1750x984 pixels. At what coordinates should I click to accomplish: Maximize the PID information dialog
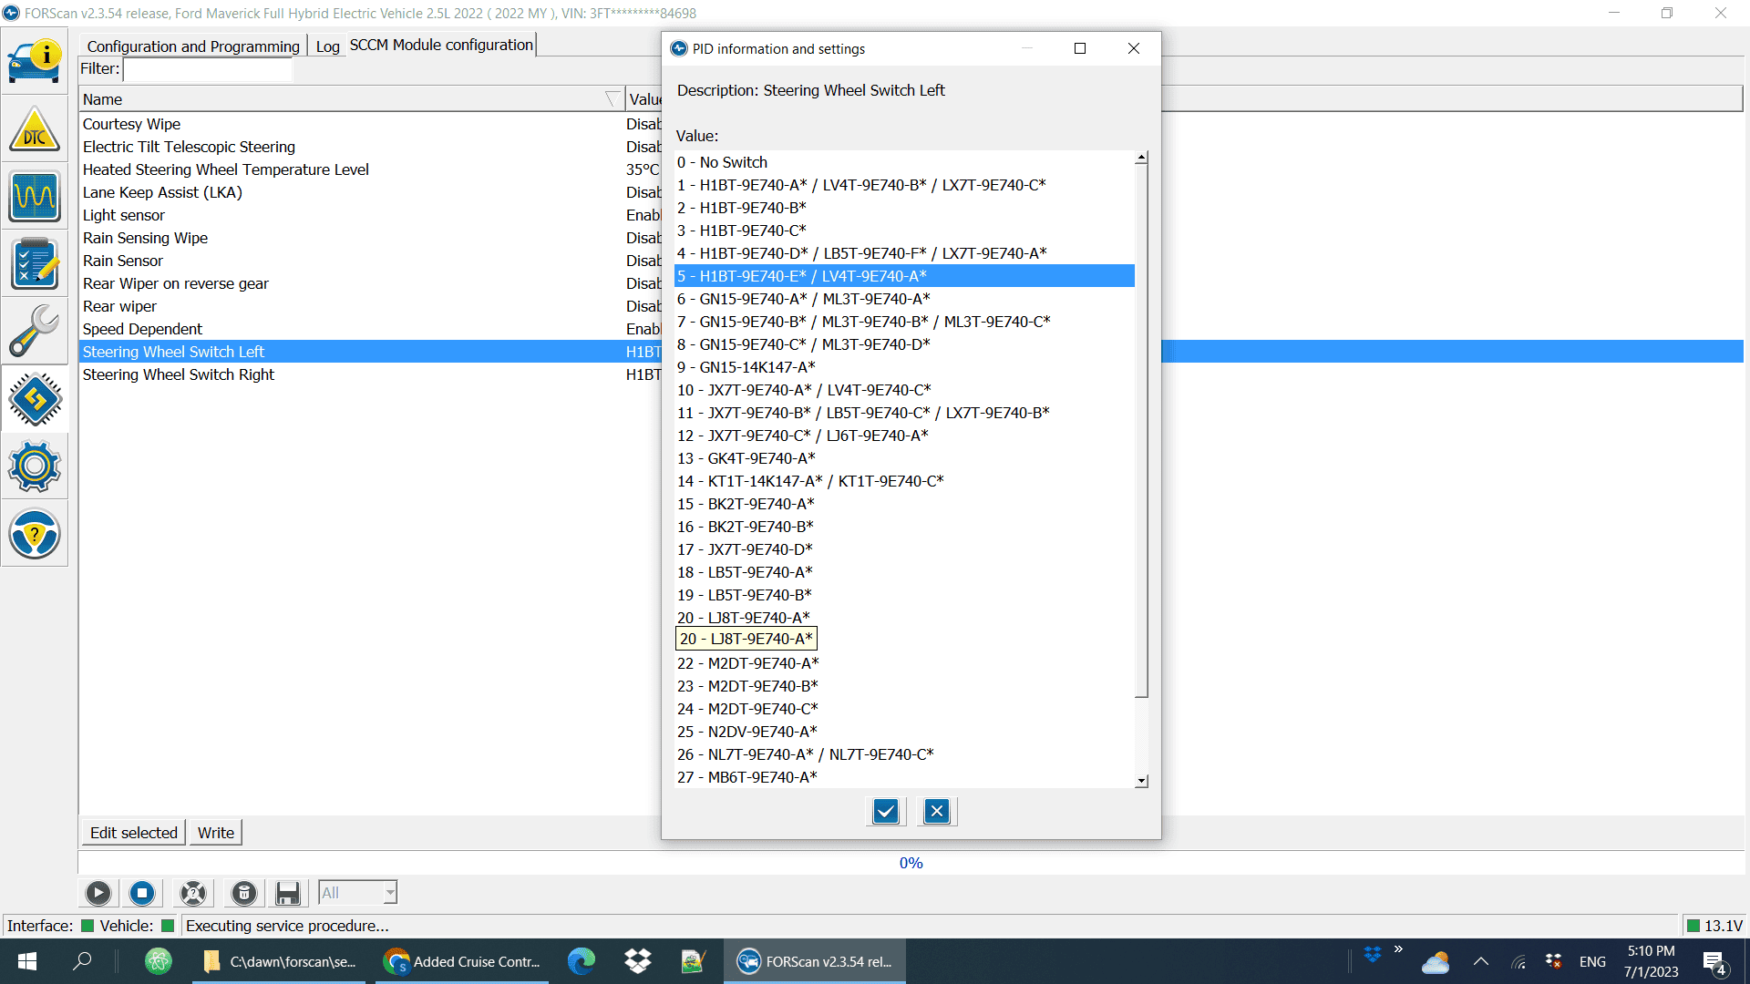pyautogui.click(x=1080, y=48)
